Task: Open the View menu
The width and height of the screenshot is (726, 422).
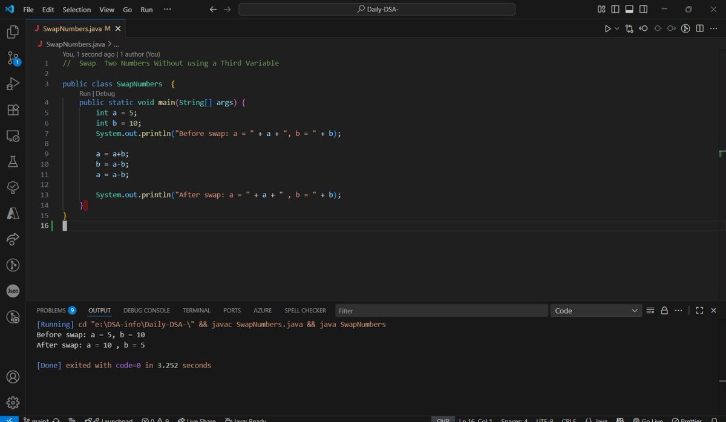Action: [106, 10]
